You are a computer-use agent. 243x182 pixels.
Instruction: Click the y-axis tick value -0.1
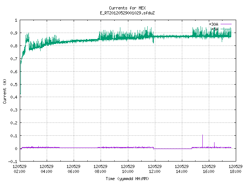[13, 162]
